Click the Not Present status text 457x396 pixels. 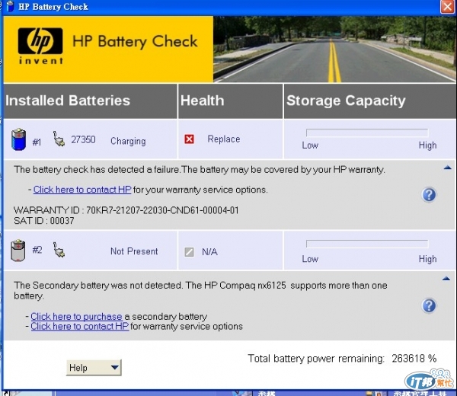click(134, 251)
